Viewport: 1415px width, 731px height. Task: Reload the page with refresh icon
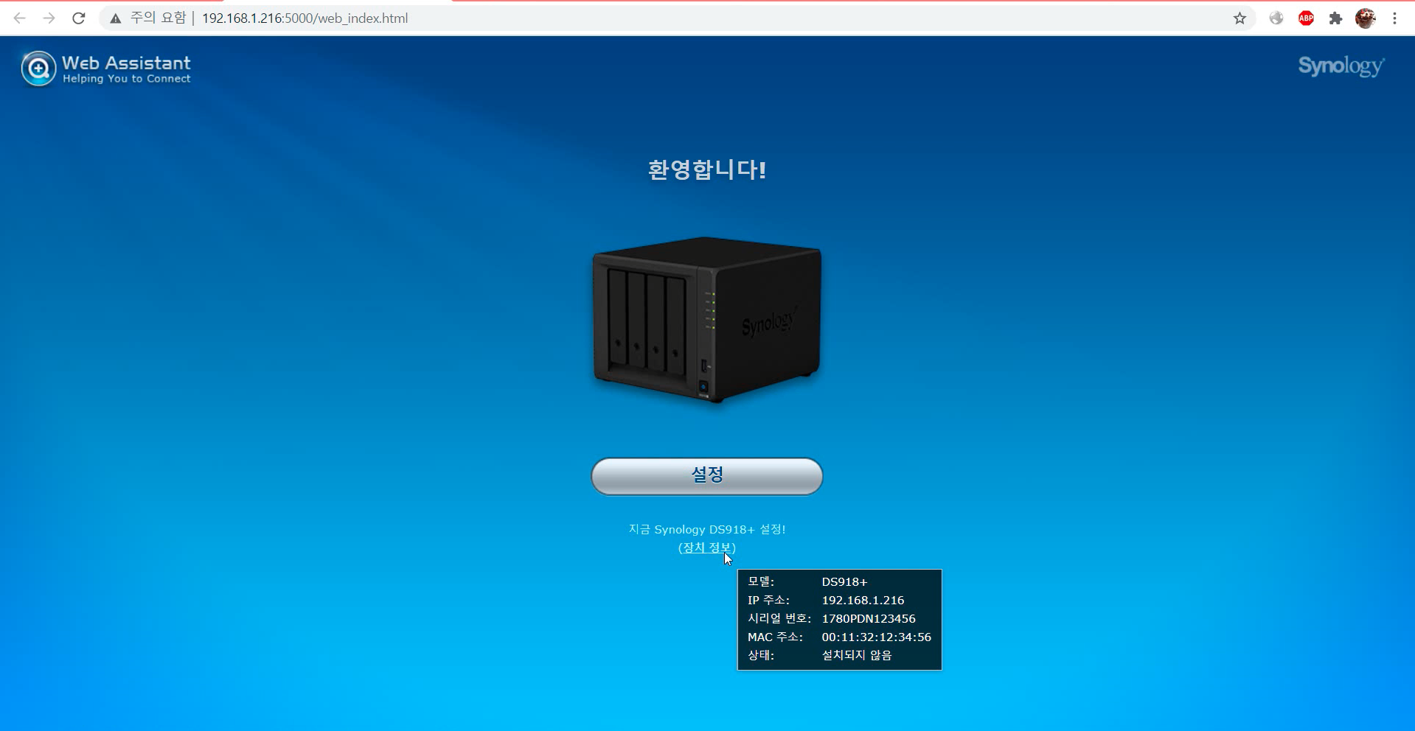(x=79, y=18)
